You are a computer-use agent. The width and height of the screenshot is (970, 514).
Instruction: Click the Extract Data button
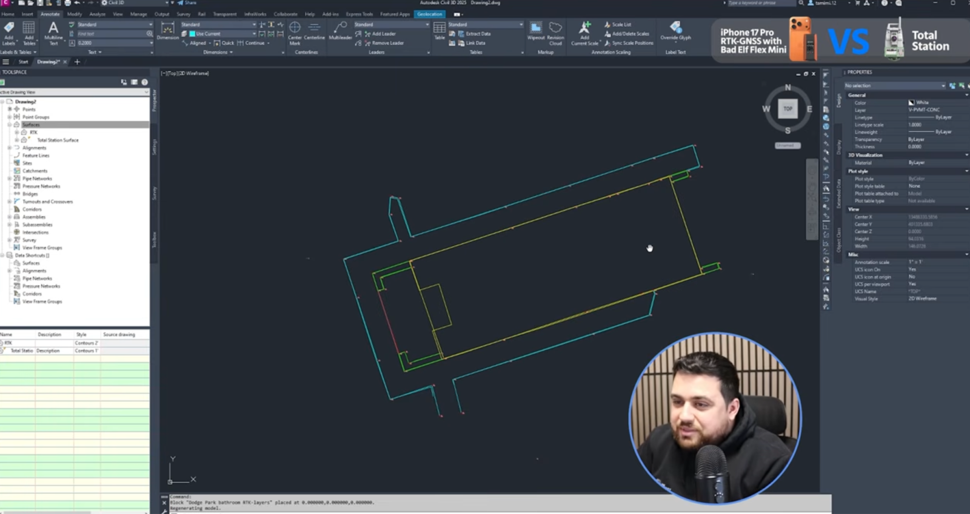[x=474, y=34]
